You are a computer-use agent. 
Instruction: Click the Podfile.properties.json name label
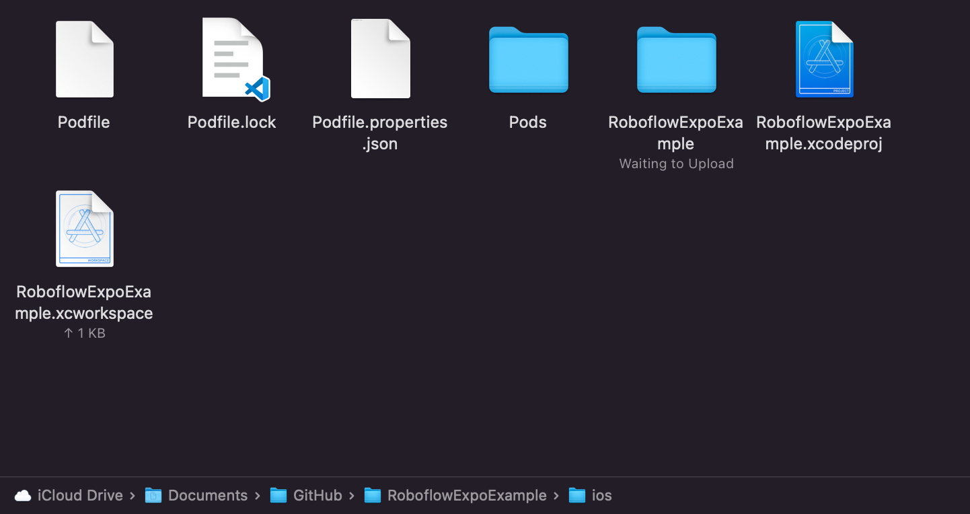380,133
